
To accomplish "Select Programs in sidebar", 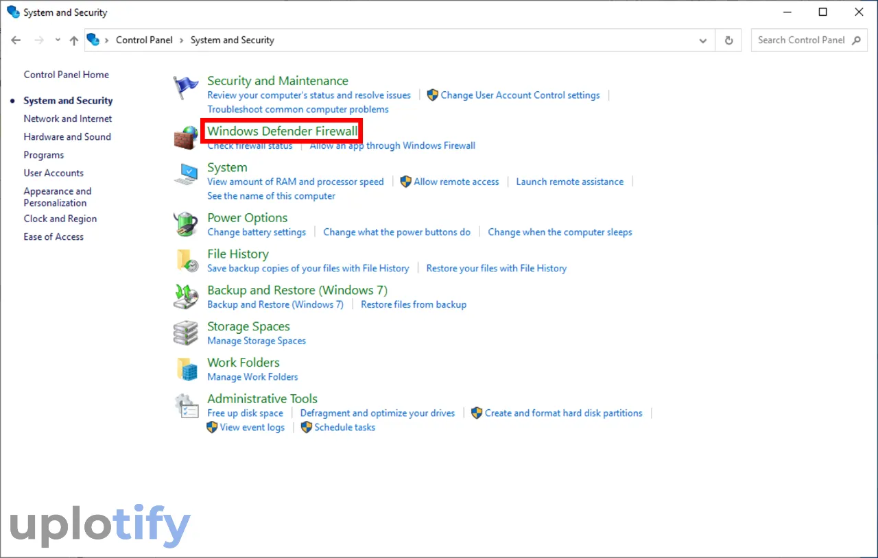I will click(x=44, y=155).
